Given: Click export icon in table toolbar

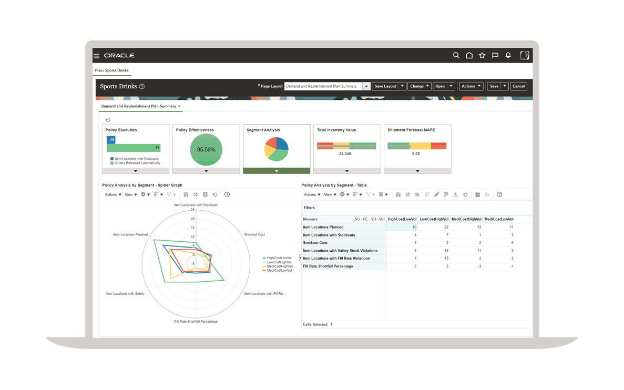Looking at the screenshot, I should pos(455,194).
